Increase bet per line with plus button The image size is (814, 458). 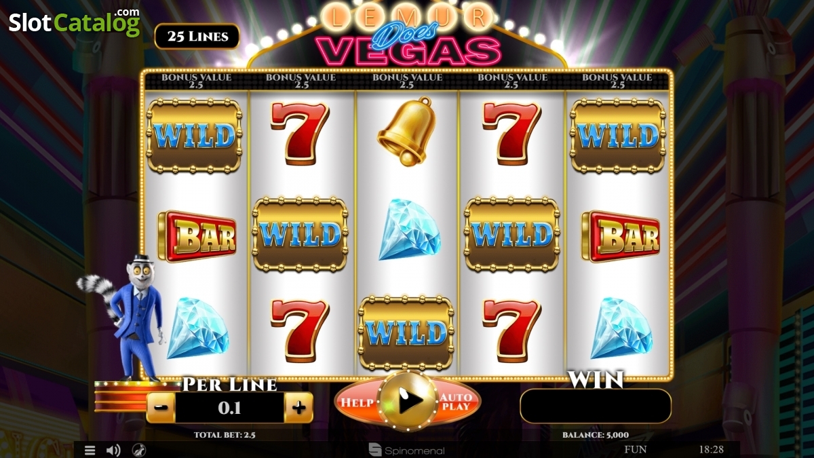point(298,408)
